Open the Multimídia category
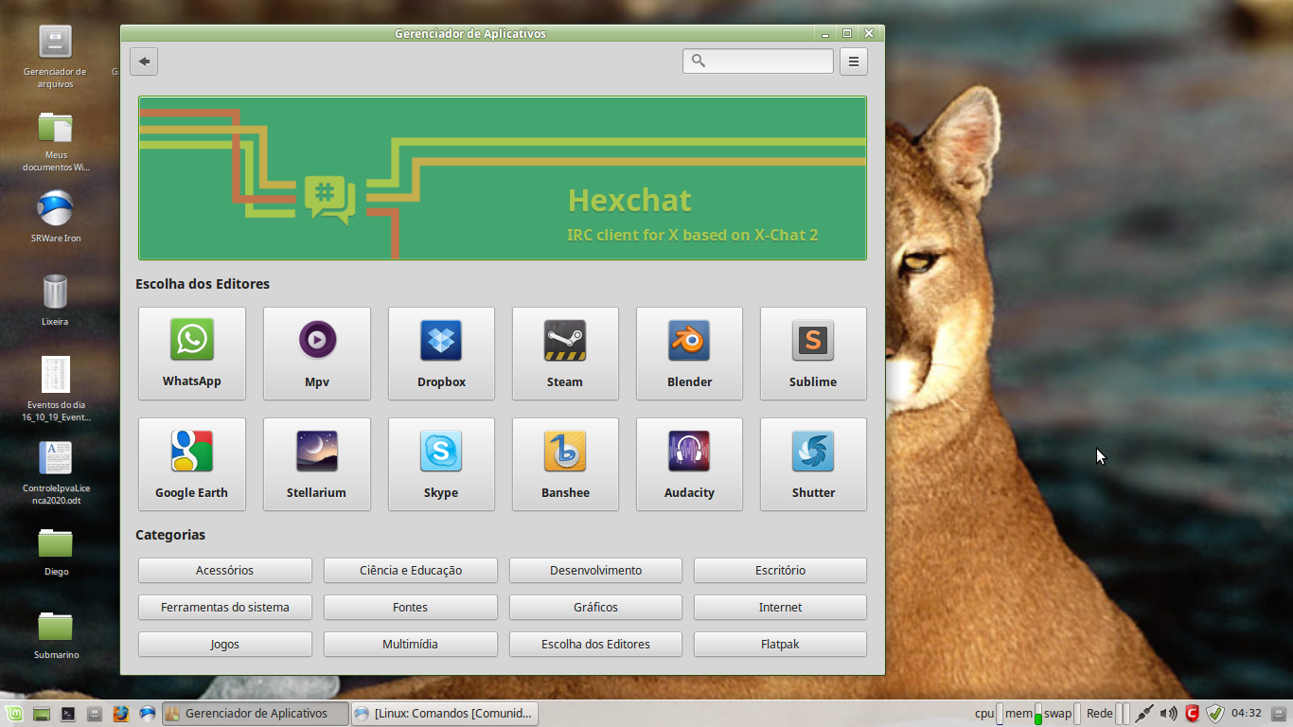Viewport: 1293px width, 727px height. (x=411, y=644)
